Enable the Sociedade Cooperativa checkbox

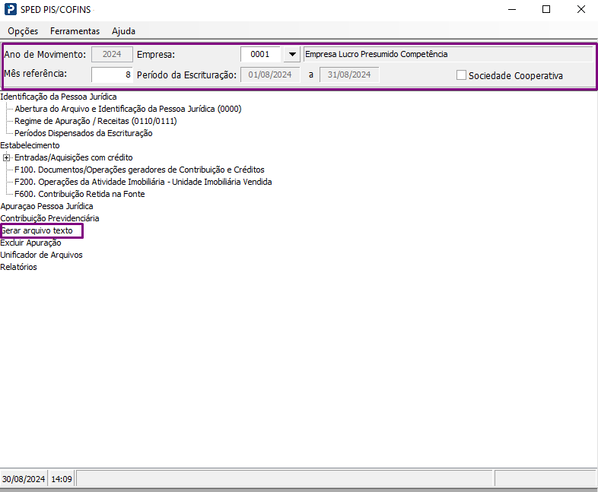point(461,75)
